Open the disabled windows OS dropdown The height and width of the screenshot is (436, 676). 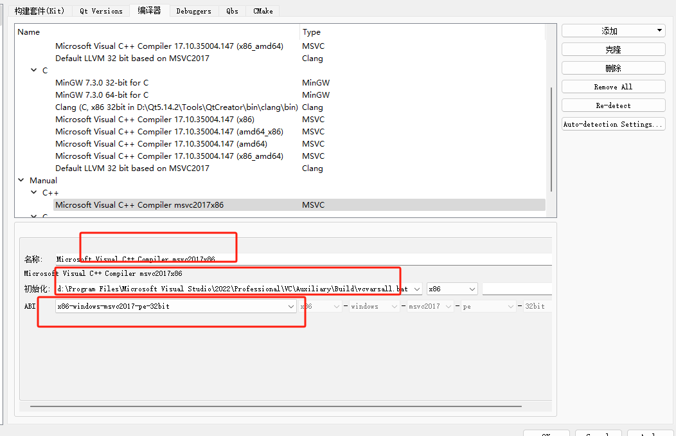374,306
